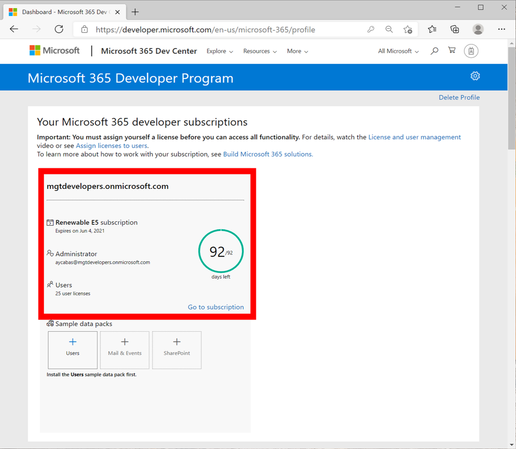
Task: Install the Mail & Events data pack
Action: pos(124,350)
